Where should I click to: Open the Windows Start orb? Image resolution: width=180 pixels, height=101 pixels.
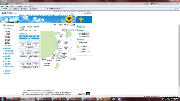(x=3, y=99)
